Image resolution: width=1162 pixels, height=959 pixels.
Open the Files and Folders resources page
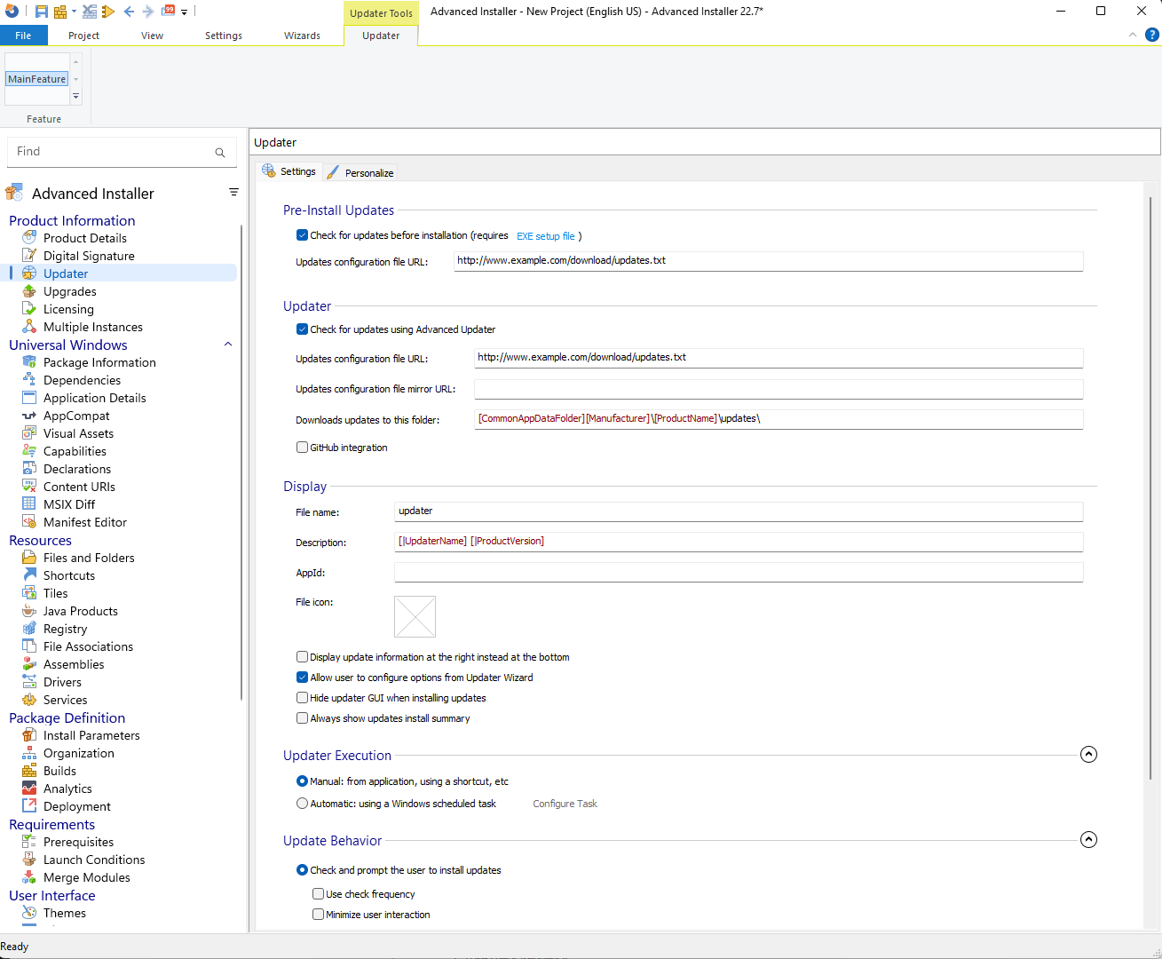click(88, 557)
